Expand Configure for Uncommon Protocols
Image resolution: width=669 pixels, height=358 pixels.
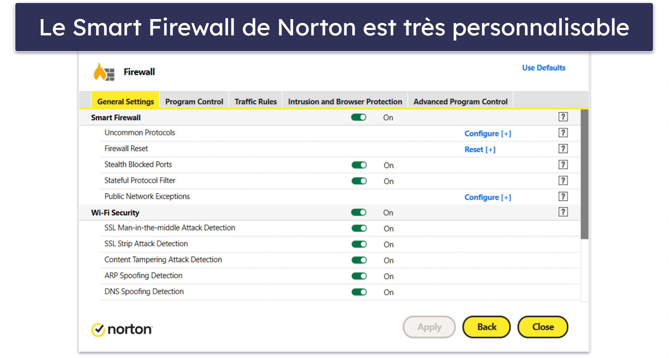pos(488,133)
